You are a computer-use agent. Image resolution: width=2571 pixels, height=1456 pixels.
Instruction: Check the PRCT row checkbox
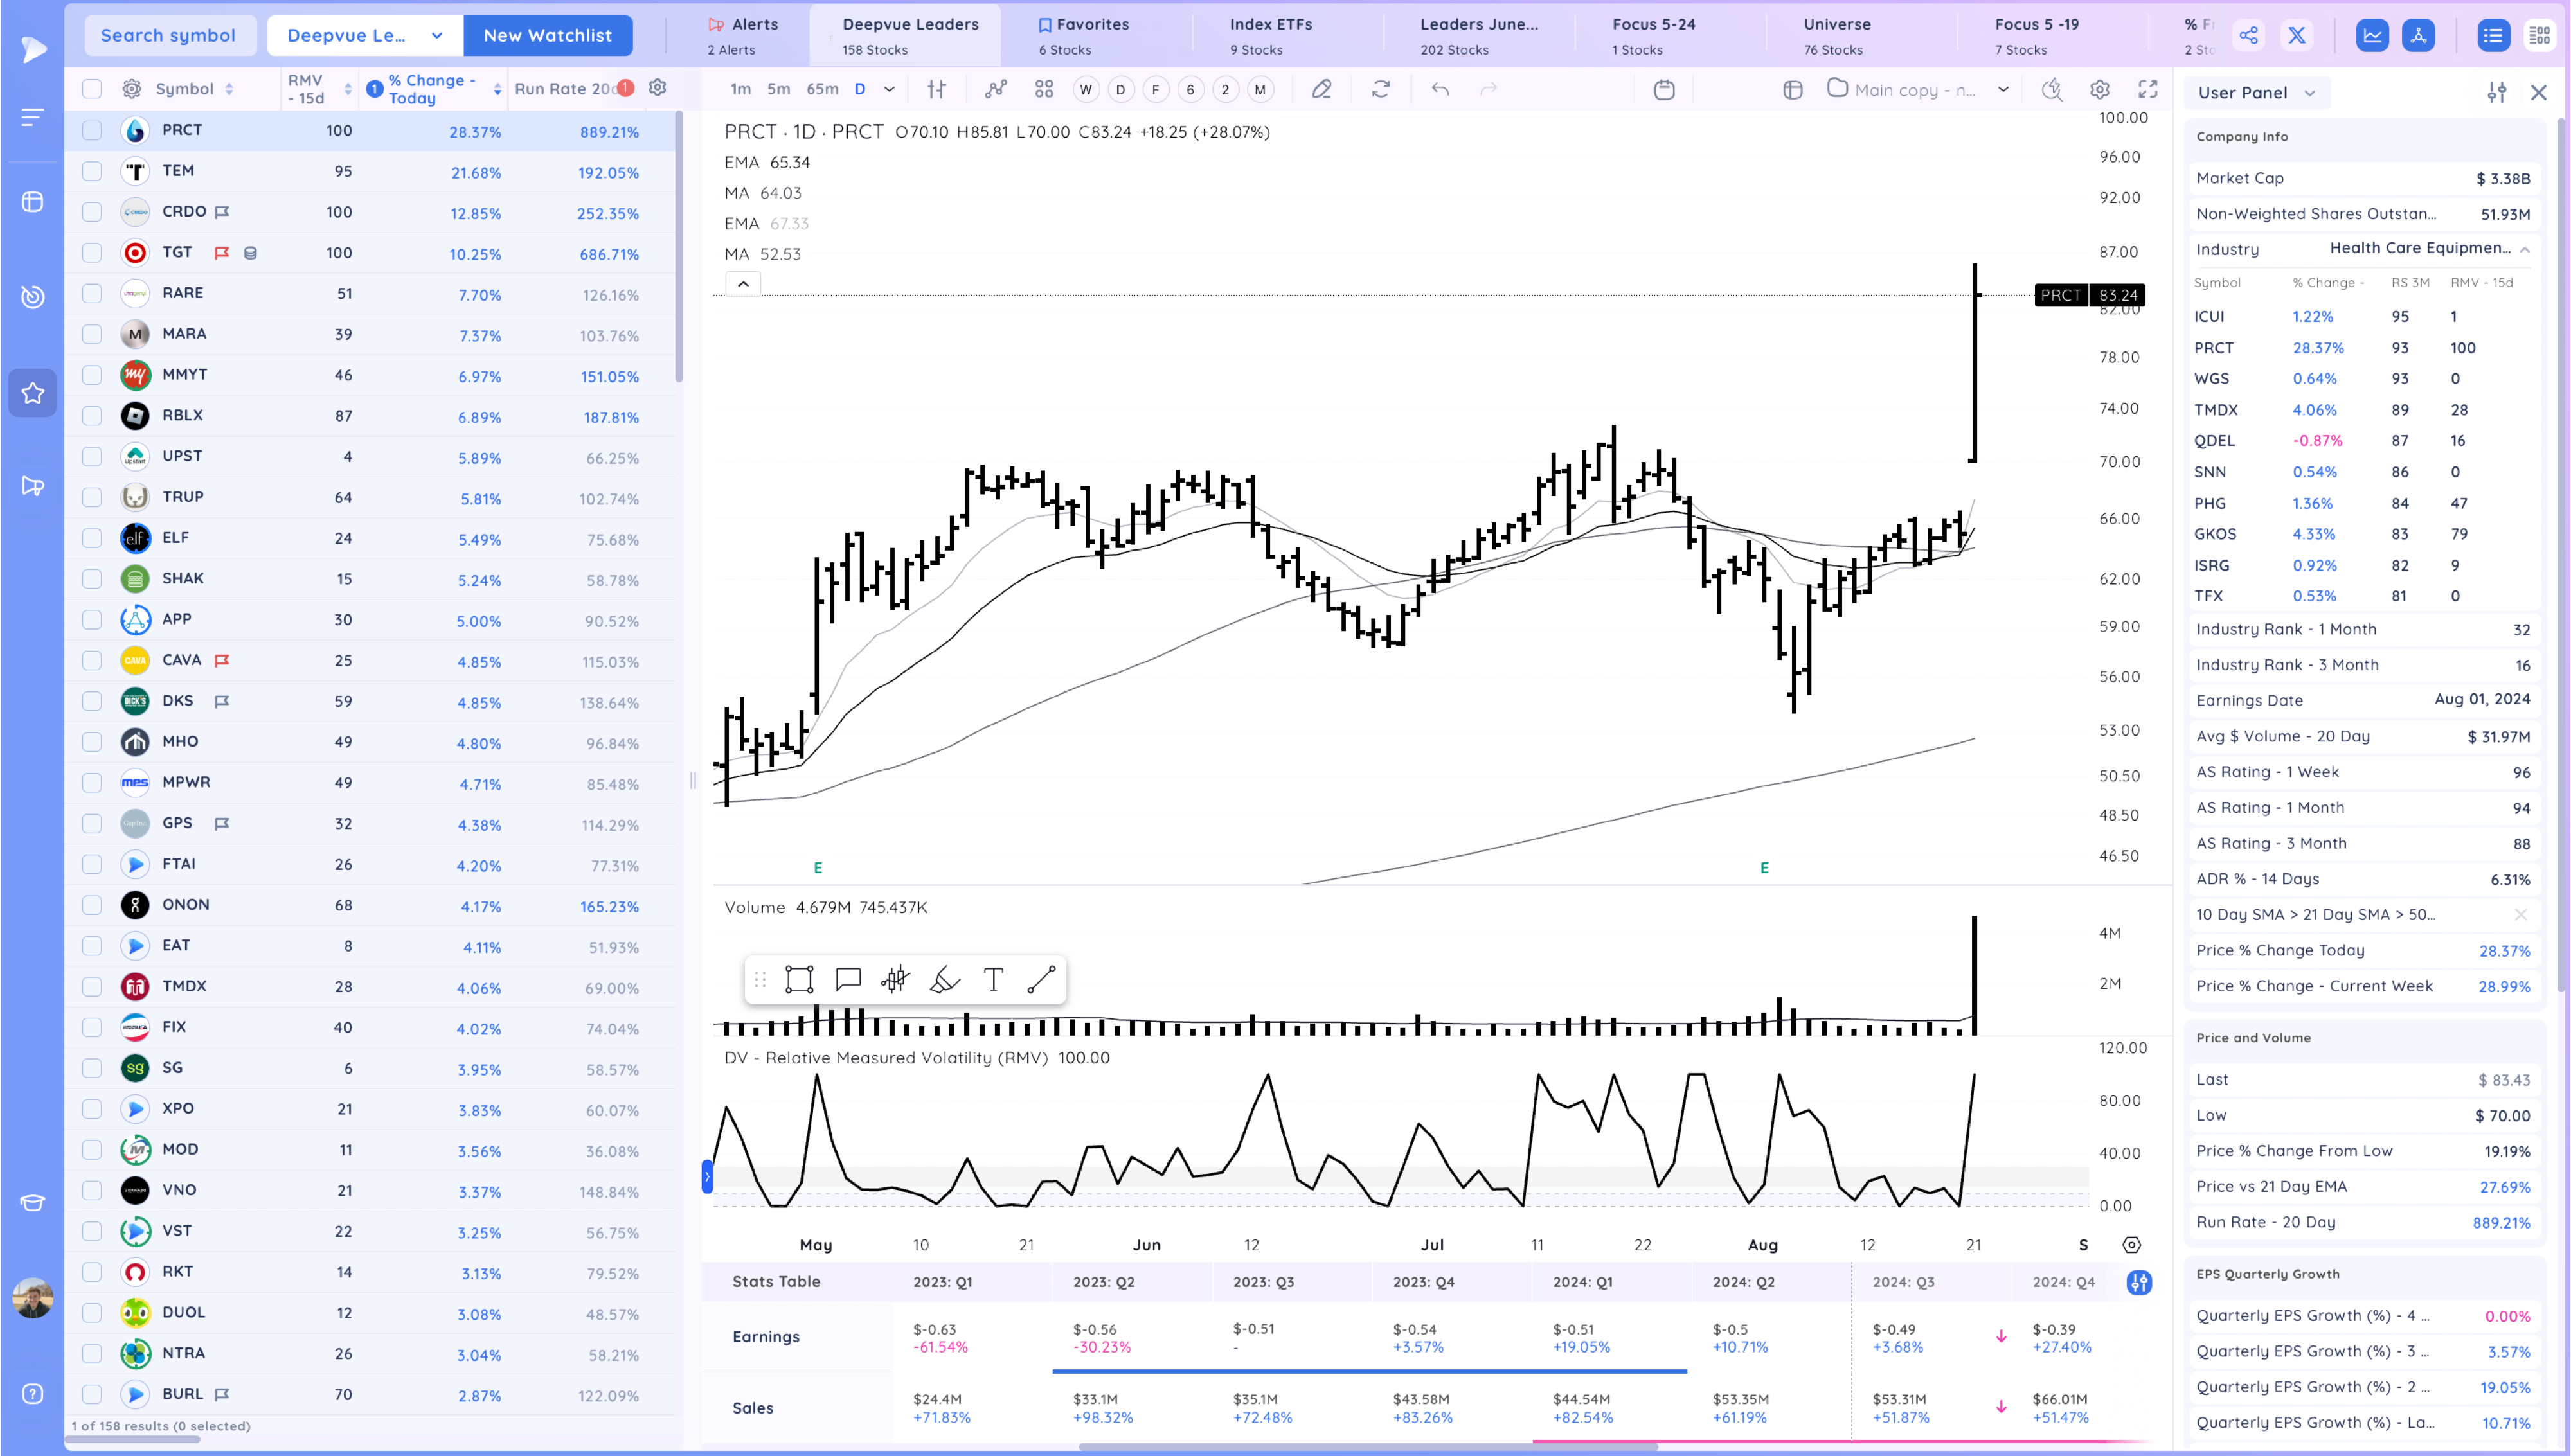coord(92,130)
